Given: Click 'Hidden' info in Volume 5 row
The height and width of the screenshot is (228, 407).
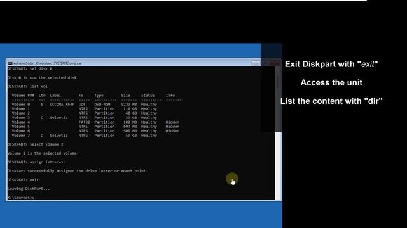Looking at the screenshot, I should point(172,127).
